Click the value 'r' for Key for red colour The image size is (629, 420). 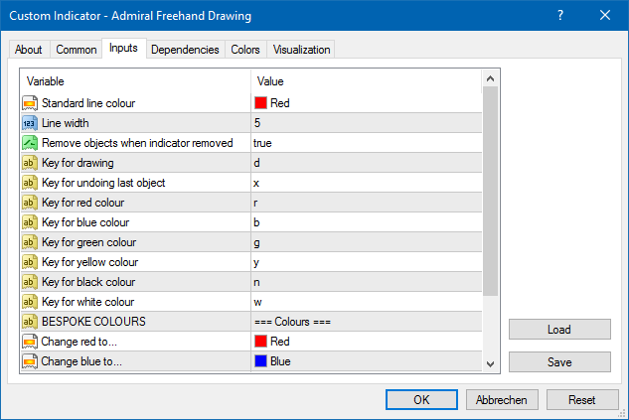[255, 203]
